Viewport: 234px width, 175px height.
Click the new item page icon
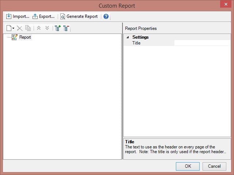(9, 28)
